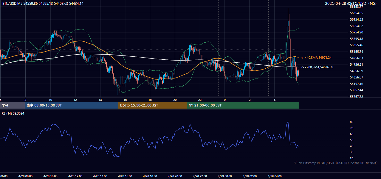Click hour tick 20 on price chart axis
Screen dimensions: 381x179
coord(175,100)
